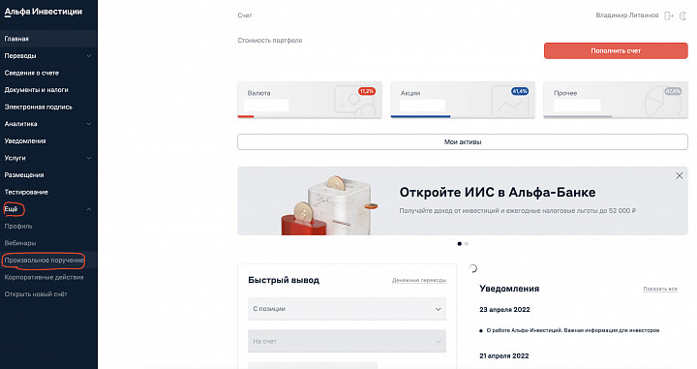
Task: Click the Мои активы button
Action: (463, 141)
